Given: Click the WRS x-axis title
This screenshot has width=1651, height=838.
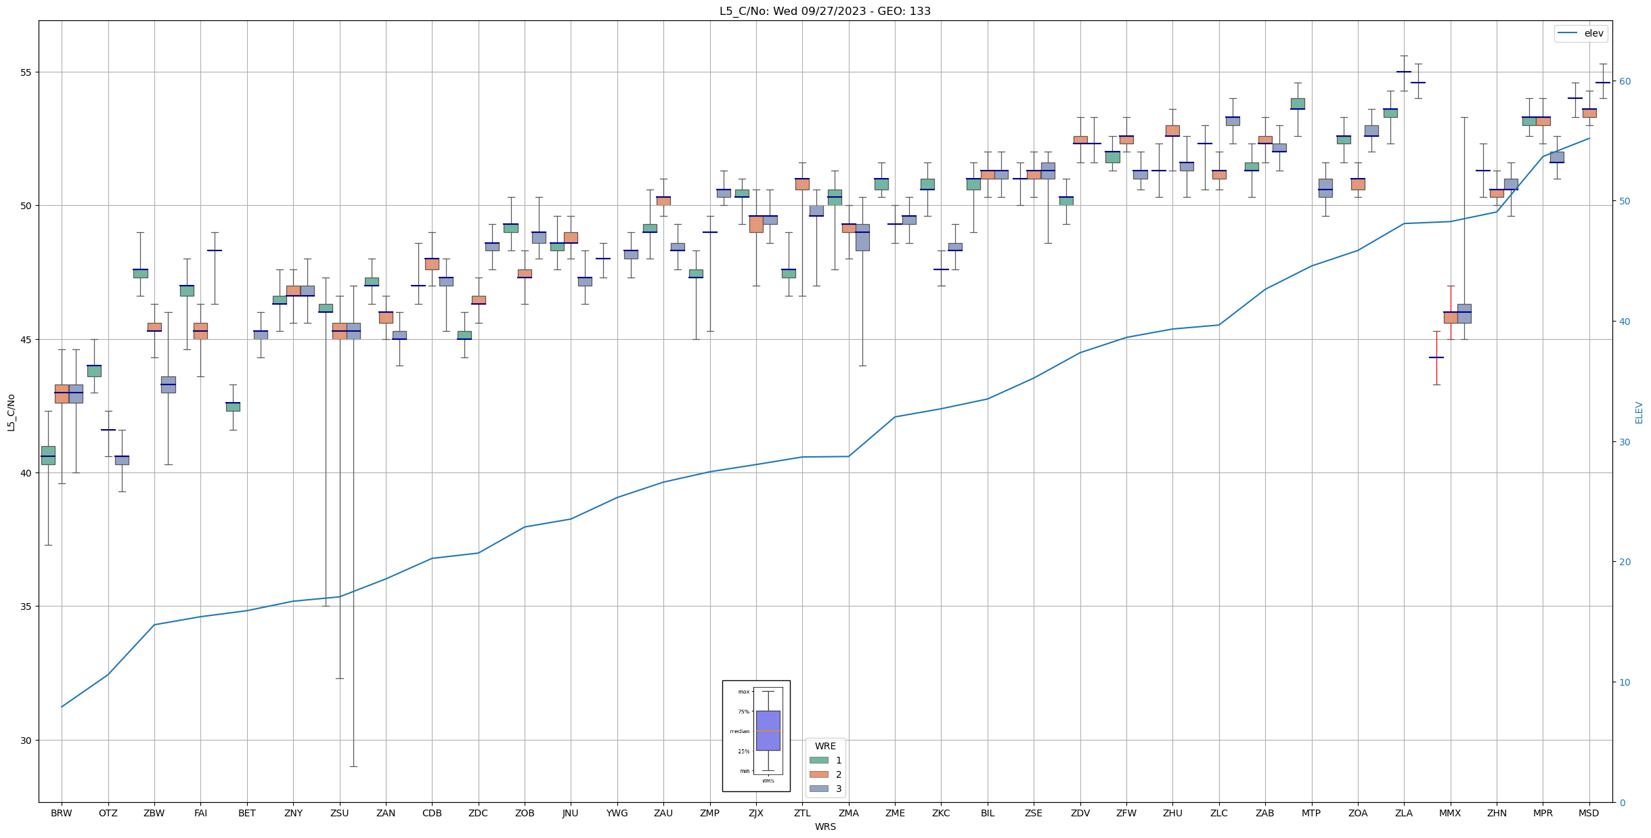Looking at the screenshot, I should (x=825, y=826).
